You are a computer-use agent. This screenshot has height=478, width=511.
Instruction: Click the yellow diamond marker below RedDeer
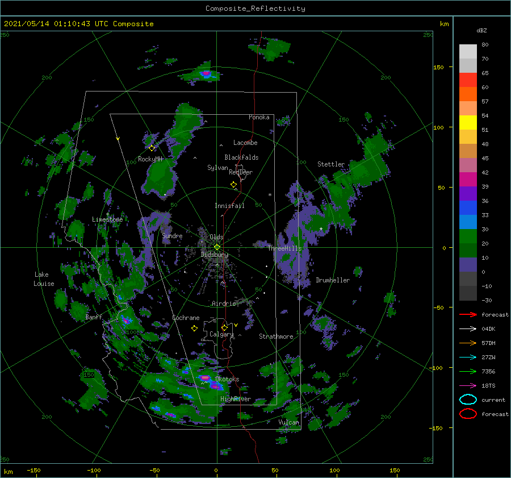pos(233,185)
